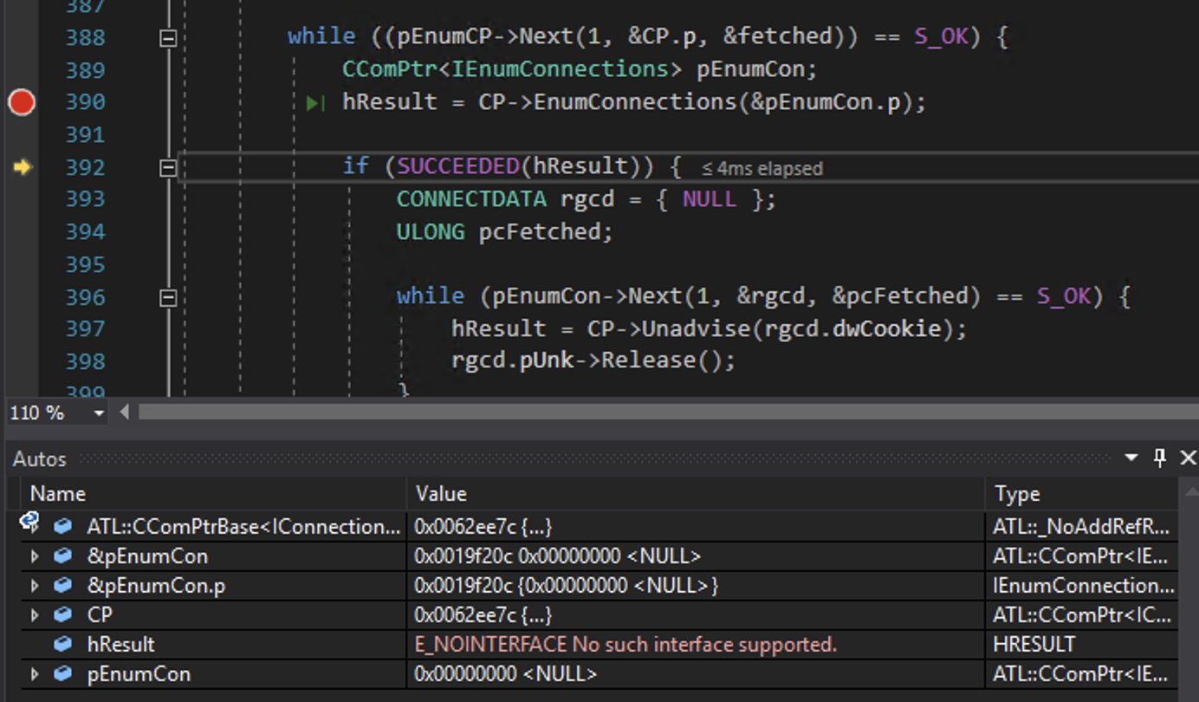The height and width of the screenshot is (702, 1199).
Task: Collapse the if block at line 392
Action: (x=169, y=167)
